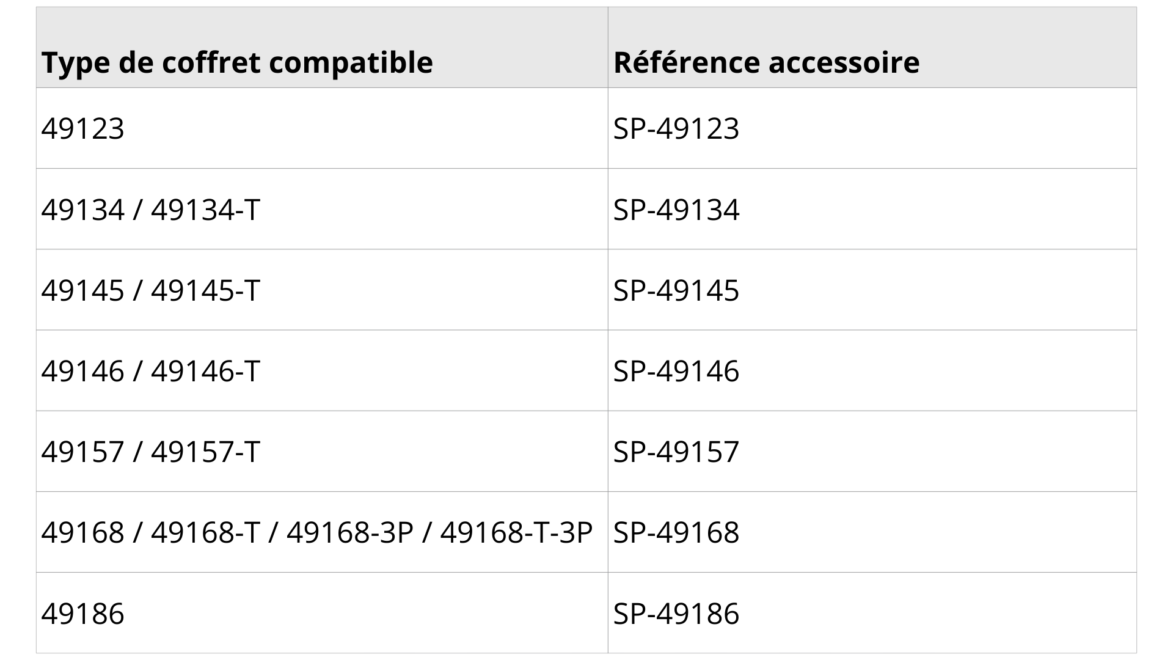Screen dimensions: 1173x660
Task: Click the '49157 / 49157-T' cell
Action: point(322,451)
